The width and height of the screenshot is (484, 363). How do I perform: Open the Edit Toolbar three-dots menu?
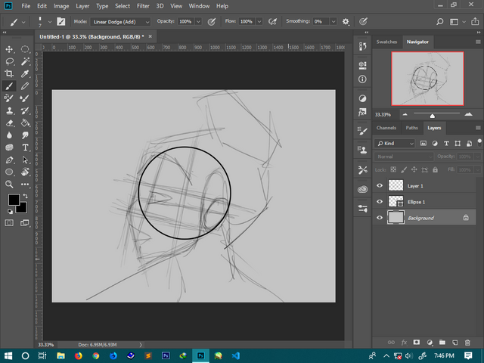point(25,185)
